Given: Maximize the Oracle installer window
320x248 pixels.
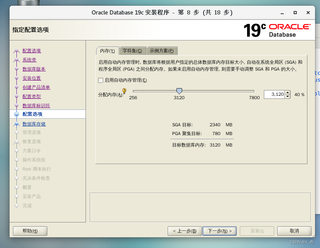Looking at the screenshot, I should [x=295, y=13].
